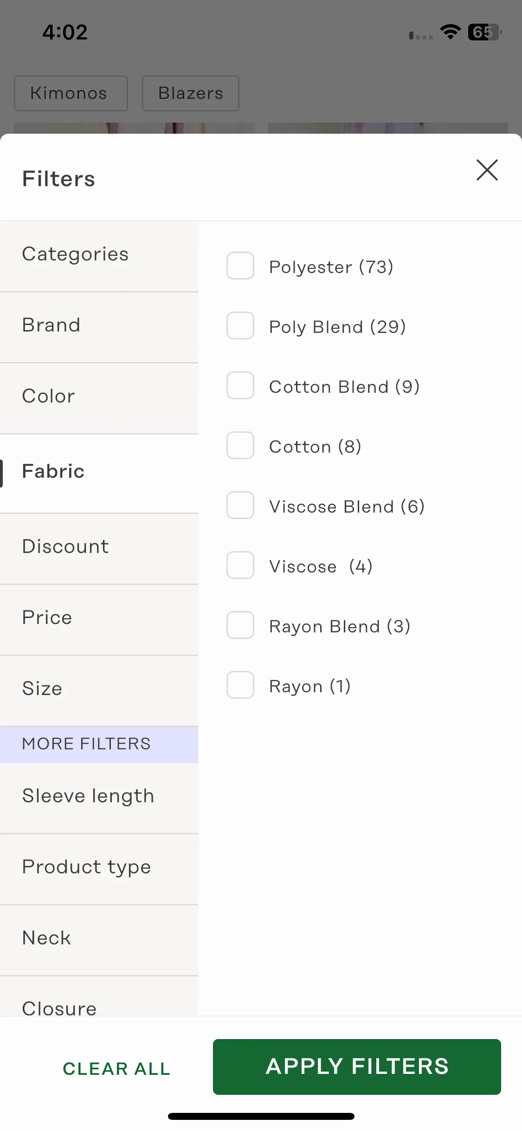
Task: Click Clear All to reset filters
Action: (116, 1068)
